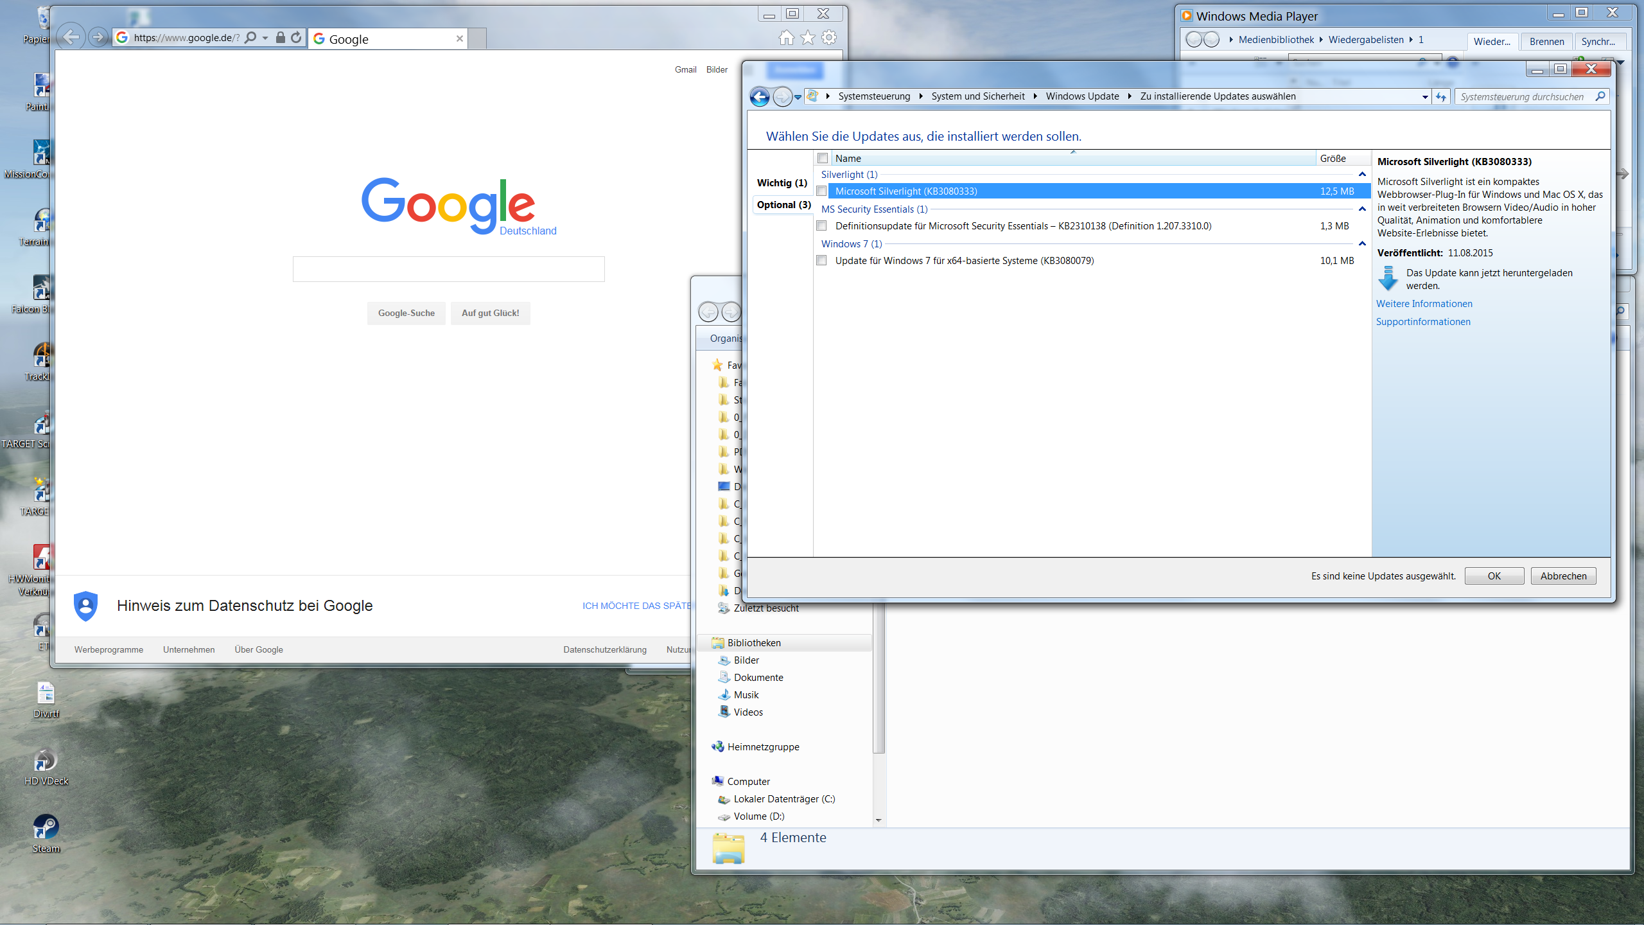Open the Div.rtf file on the desktop
This screenshot has width=1644, height=925.
[x=45, y=694]
